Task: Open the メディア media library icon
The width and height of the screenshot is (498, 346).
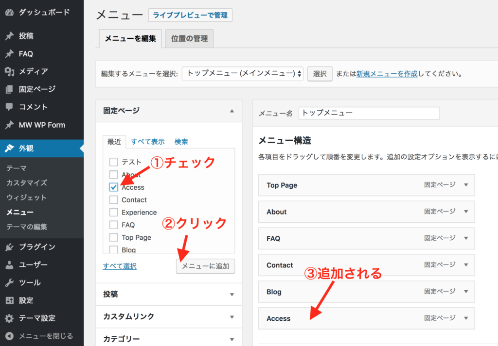Action: [x=9, y=72]
